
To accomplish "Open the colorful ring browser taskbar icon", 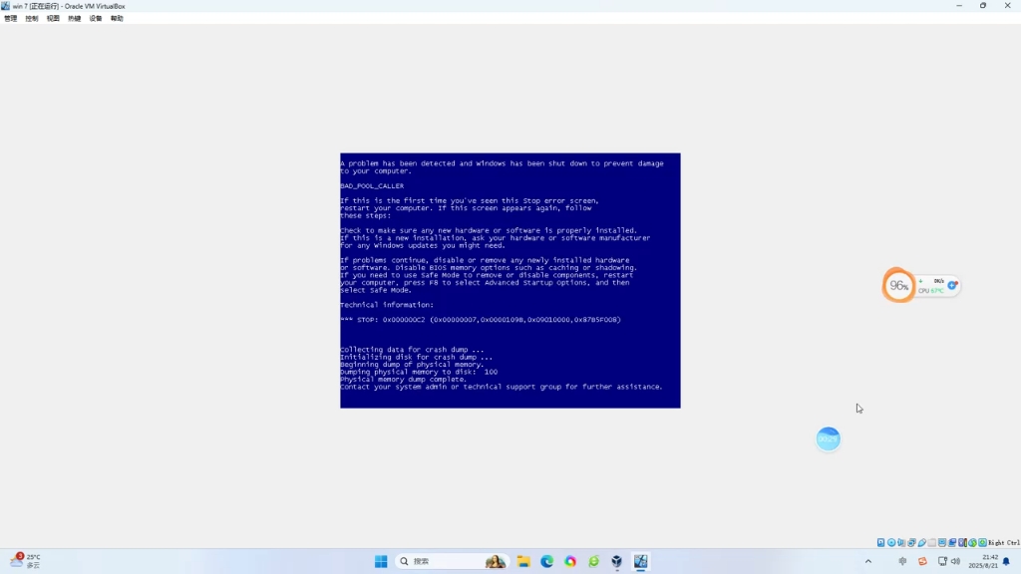I will coord(570,561).
